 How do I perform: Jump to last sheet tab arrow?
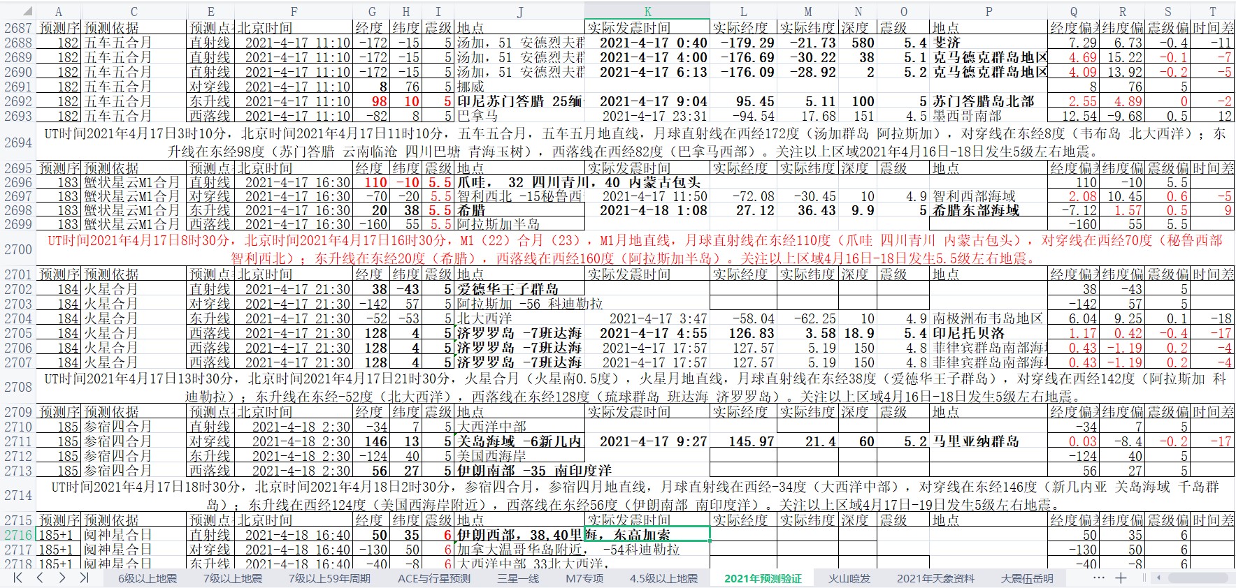84,578
